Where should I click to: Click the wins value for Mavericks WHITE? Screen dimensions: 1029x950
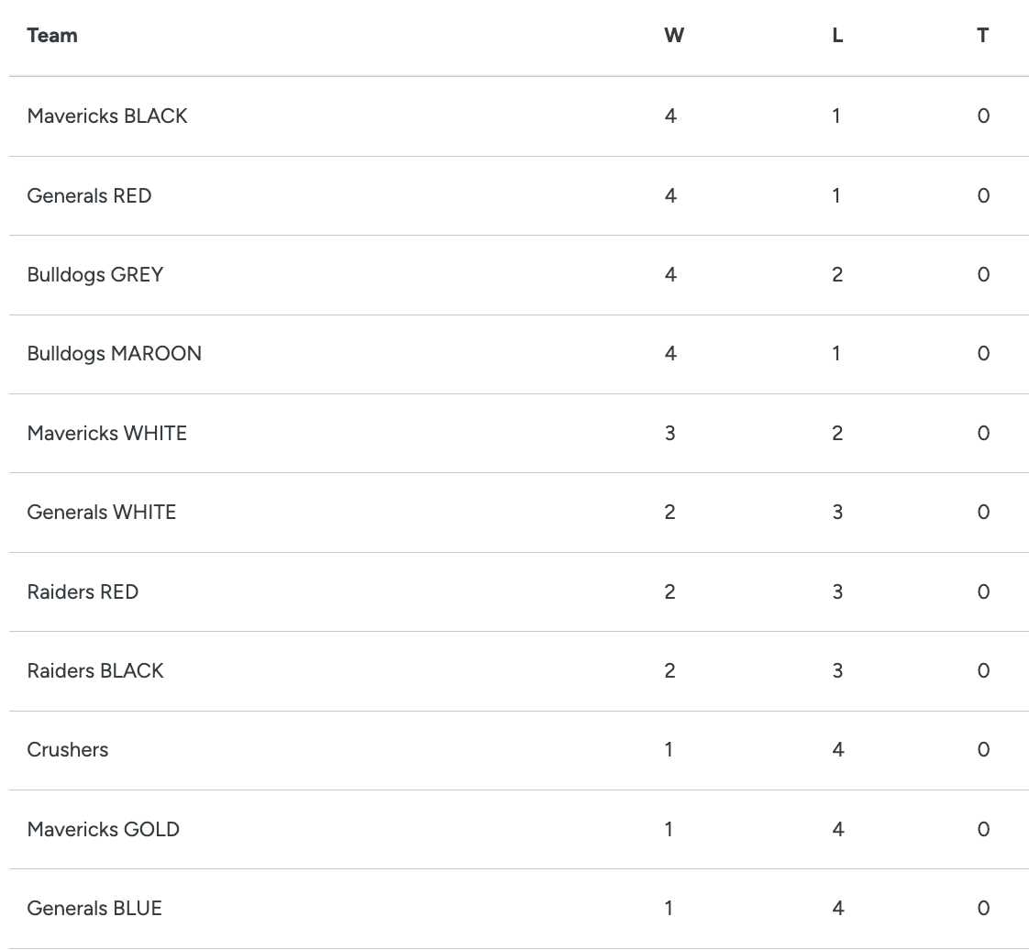click(670, 433)
